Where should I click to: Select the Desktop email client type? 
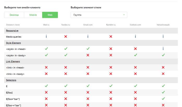click(14, 15)
